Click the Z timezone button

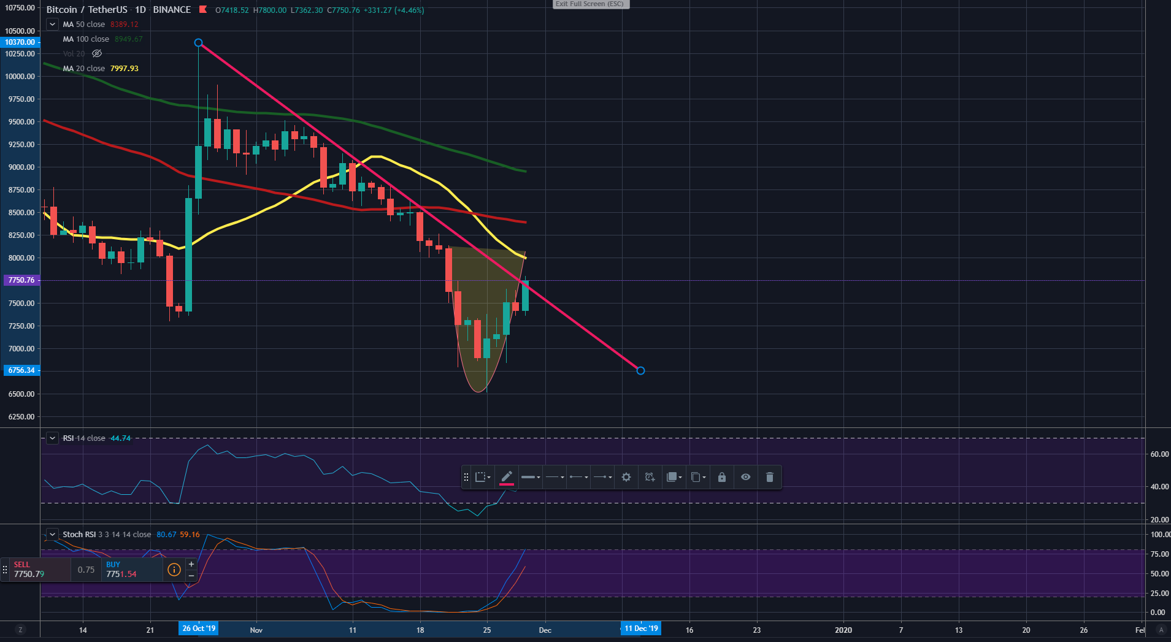pyautogui.click(x=20, y=630)
